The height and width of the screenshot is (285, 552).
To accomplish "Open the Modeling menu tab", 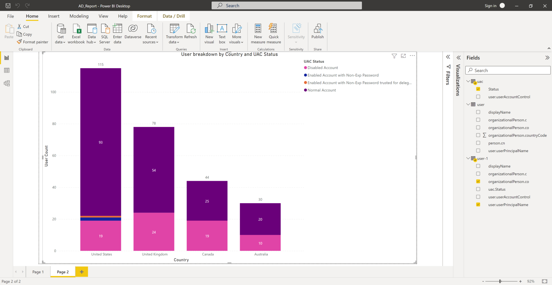I will [79, 16].
